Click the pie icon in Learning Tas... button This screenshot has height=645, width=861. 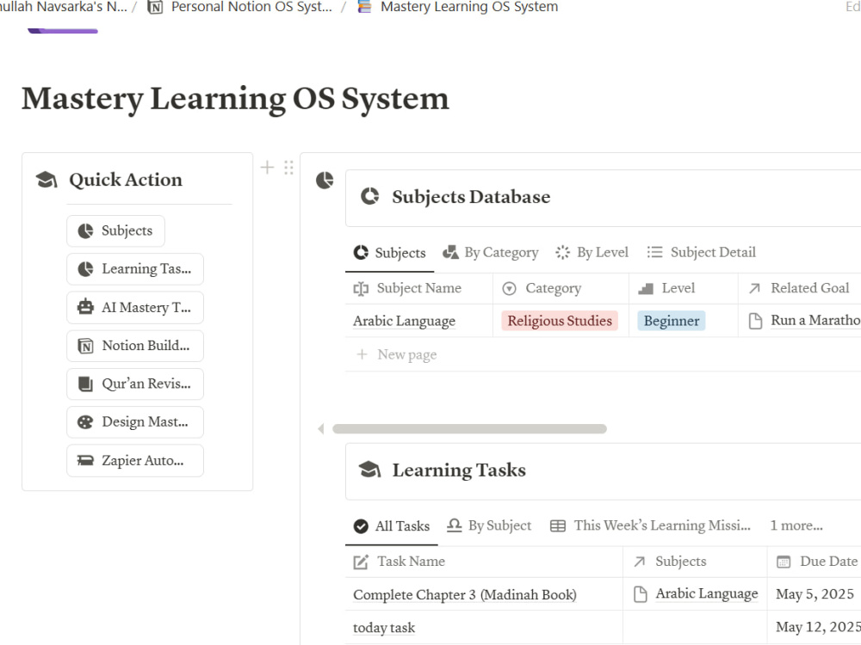pos(85,268)
